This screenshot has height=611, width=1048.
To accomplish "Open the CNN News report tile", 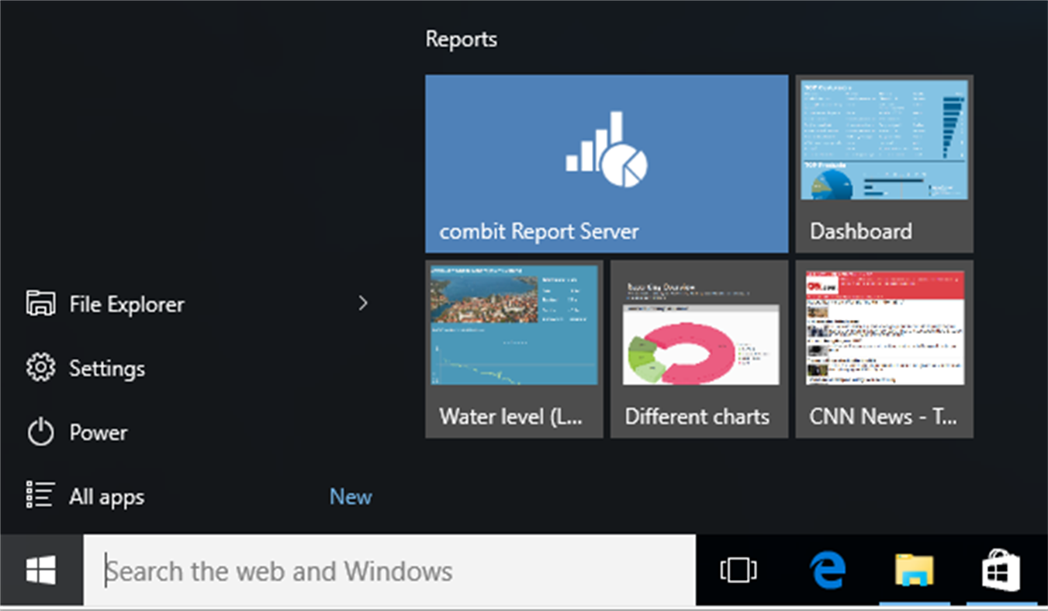I will (x=884, y=349).
